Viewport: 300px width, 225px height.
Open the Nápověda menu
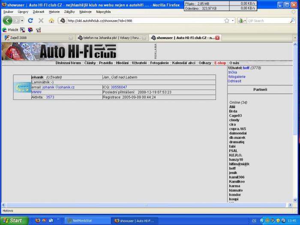click(x=103, y=12)
